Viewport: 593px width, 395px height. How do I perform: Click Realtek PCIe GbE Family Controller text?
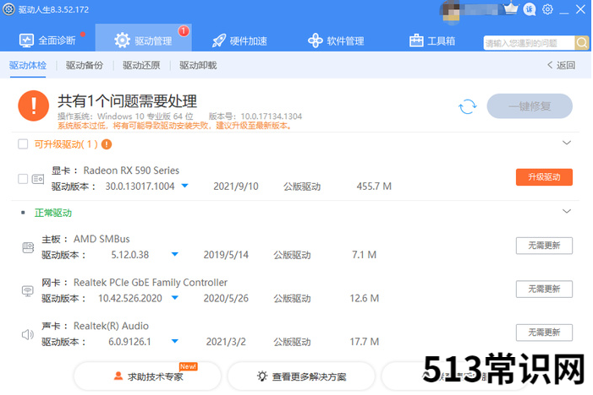click(x=151, y=283)
